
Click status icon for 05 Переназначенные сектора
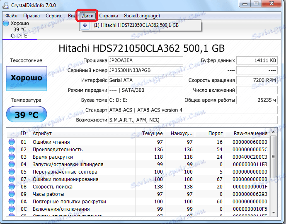pyautogui.click(x=12, y=172)
